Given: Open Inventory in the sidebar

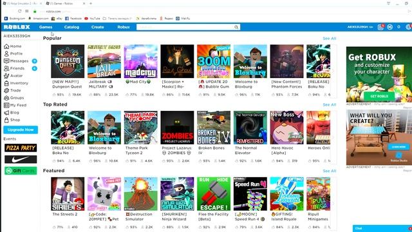Looking at the screenshot, I should click(x=15, y=83).
